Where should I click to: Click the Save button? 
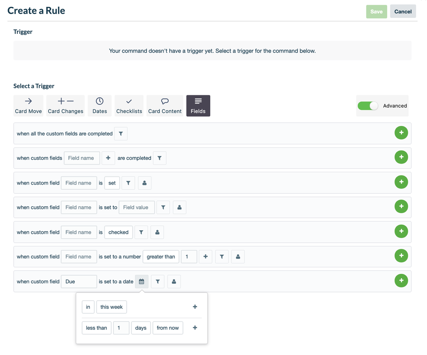point(376,12)
